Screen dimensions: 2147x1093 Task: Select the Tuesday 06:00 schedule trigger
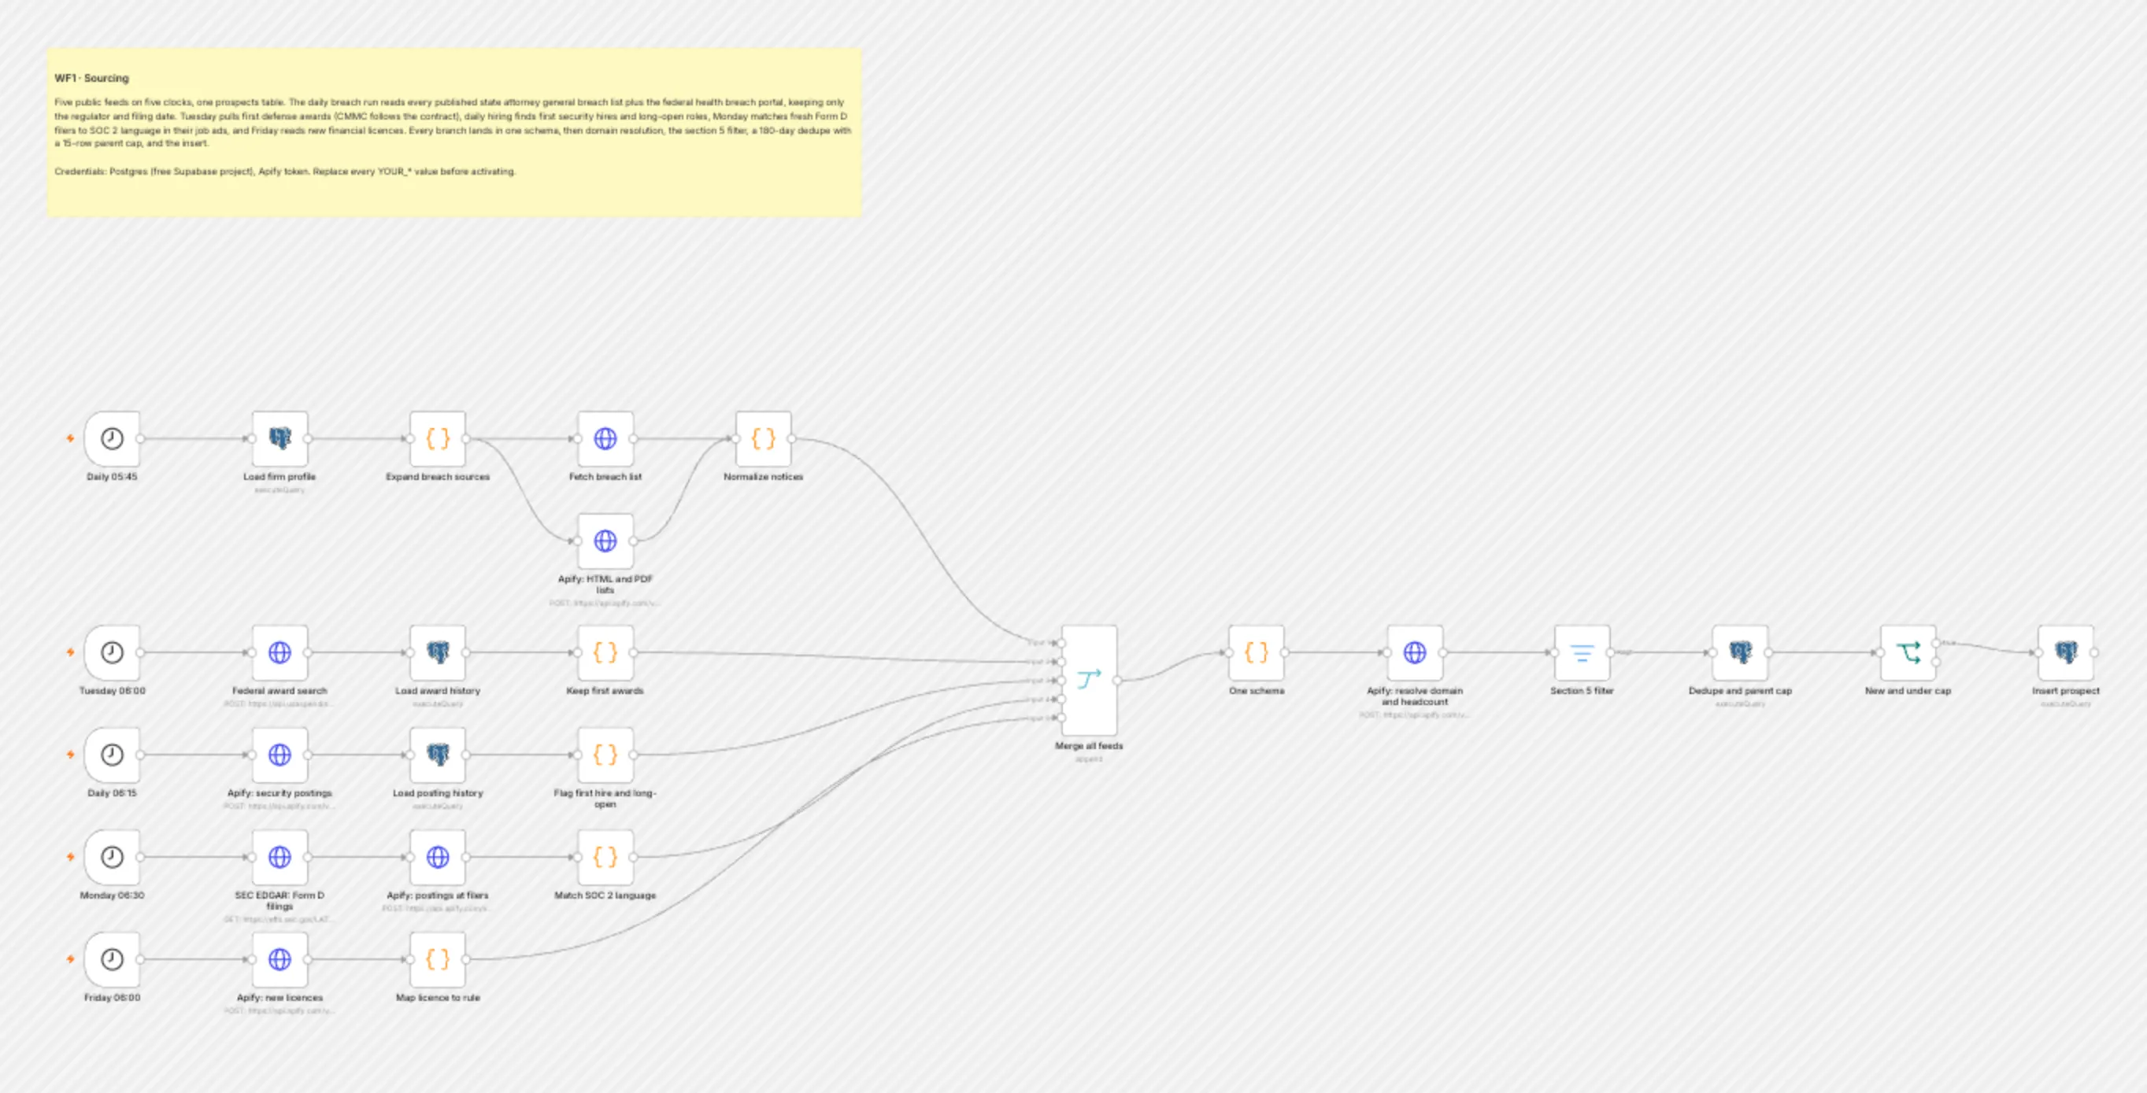tap(112, 652)
